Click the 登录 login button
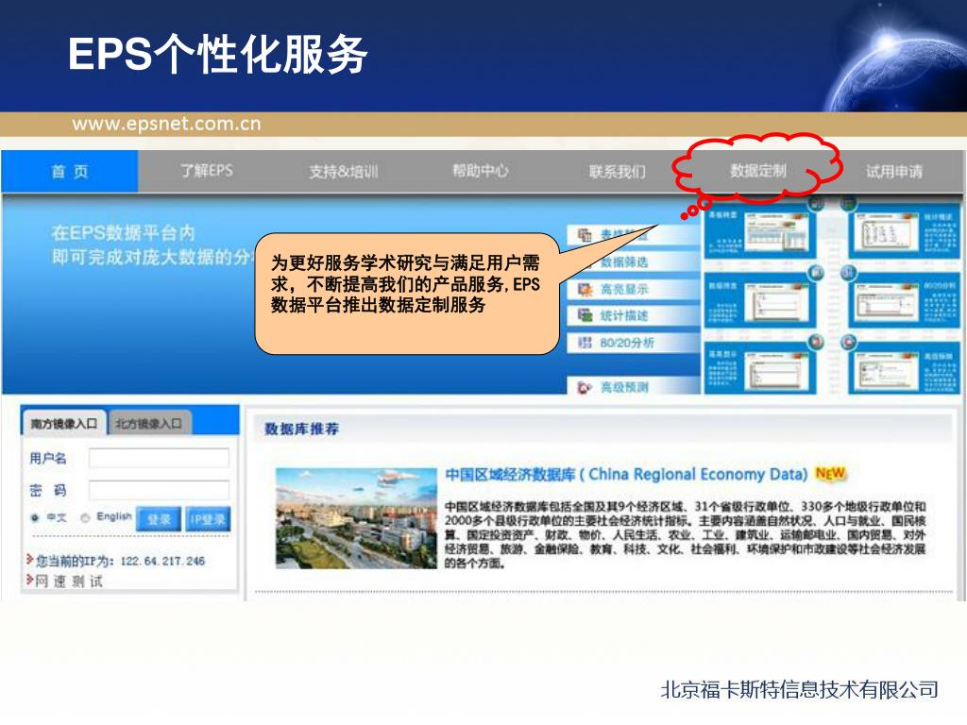The width and height of the screenshot is (967, 725). click(x=159, y=519)
